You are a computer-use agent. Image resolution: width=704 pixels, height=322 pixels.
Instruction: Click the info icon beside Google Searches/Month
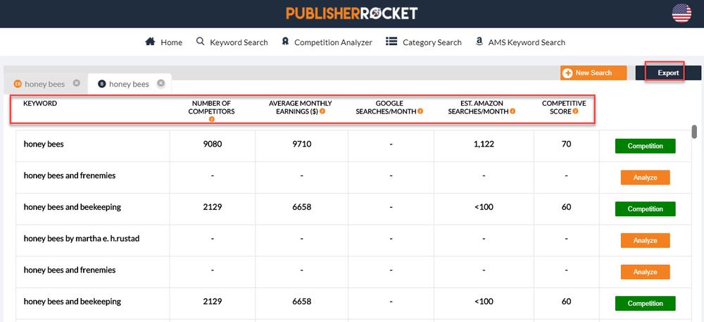click(x=420, y=111)
